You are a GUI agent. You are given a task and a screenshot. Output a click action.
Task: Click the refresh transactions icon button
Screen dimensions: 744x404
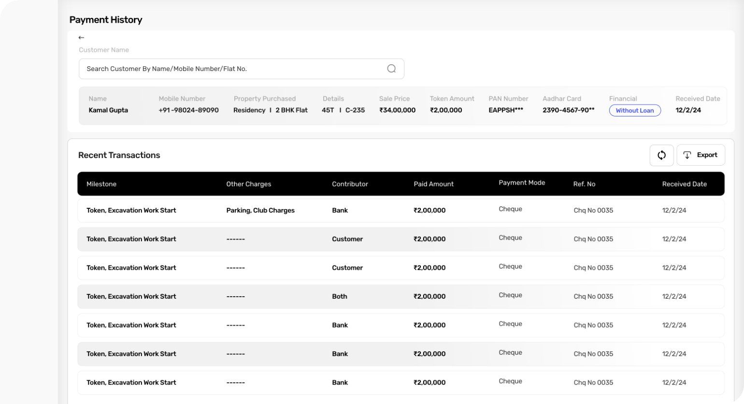pyautogui.click(x=661, y=155)
